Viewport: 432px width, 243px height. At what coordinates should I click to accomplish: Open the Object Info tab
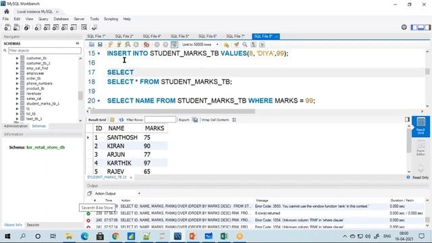tap(13, 225)
